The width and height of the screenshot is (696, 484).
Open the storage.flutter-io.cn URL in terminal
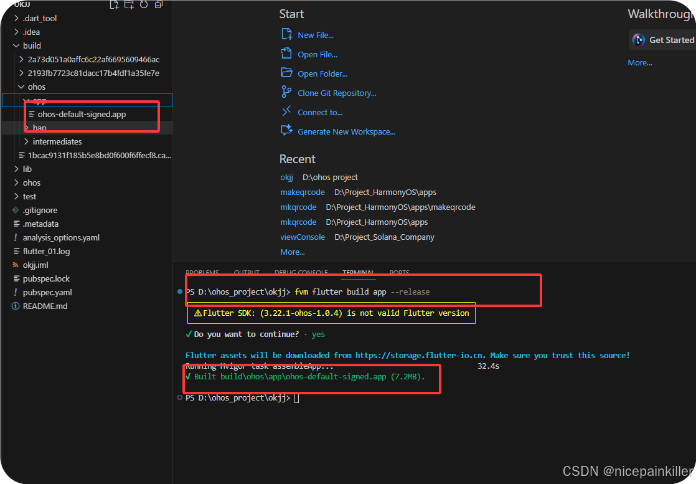(x=420, y=355)
